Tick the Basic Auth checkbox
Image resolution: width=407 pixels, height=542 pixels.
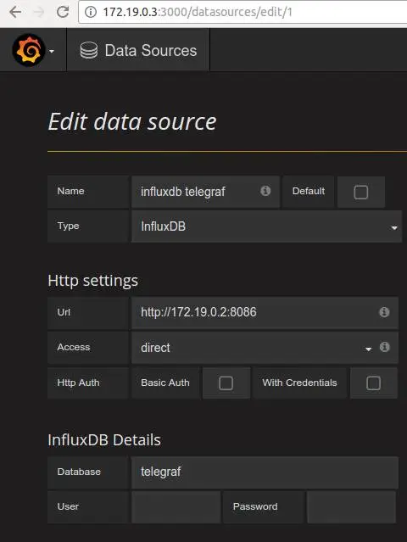point(226,383)
